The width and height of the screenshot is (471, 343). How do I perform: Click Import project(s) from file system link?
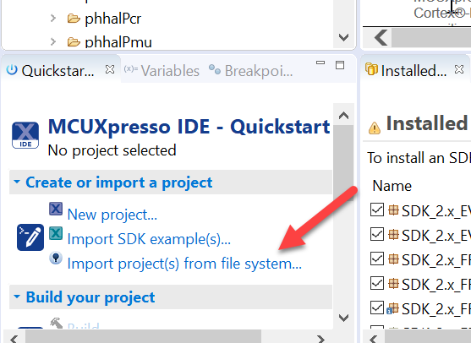click(x=184, y=264)
